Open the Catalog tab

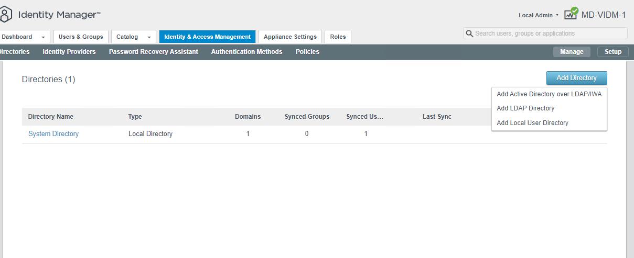pos(127,37)
